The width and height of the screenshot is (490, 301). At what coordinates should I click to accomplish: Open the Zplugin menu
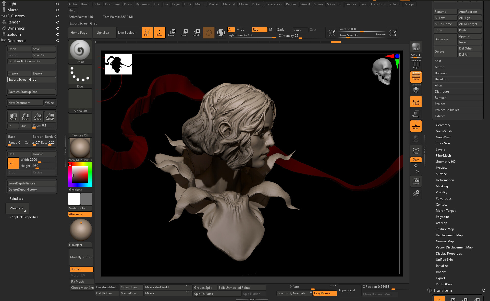coord(395,4)
